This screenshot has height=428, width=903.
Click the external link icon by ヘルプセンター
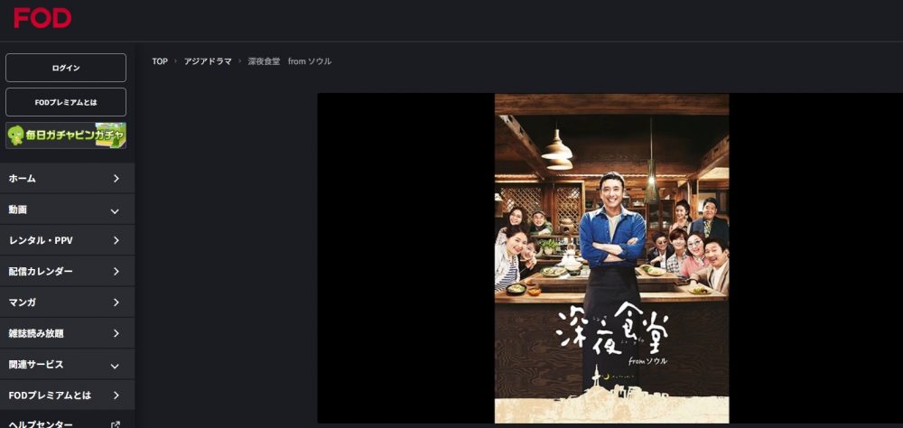pos(116,424)
